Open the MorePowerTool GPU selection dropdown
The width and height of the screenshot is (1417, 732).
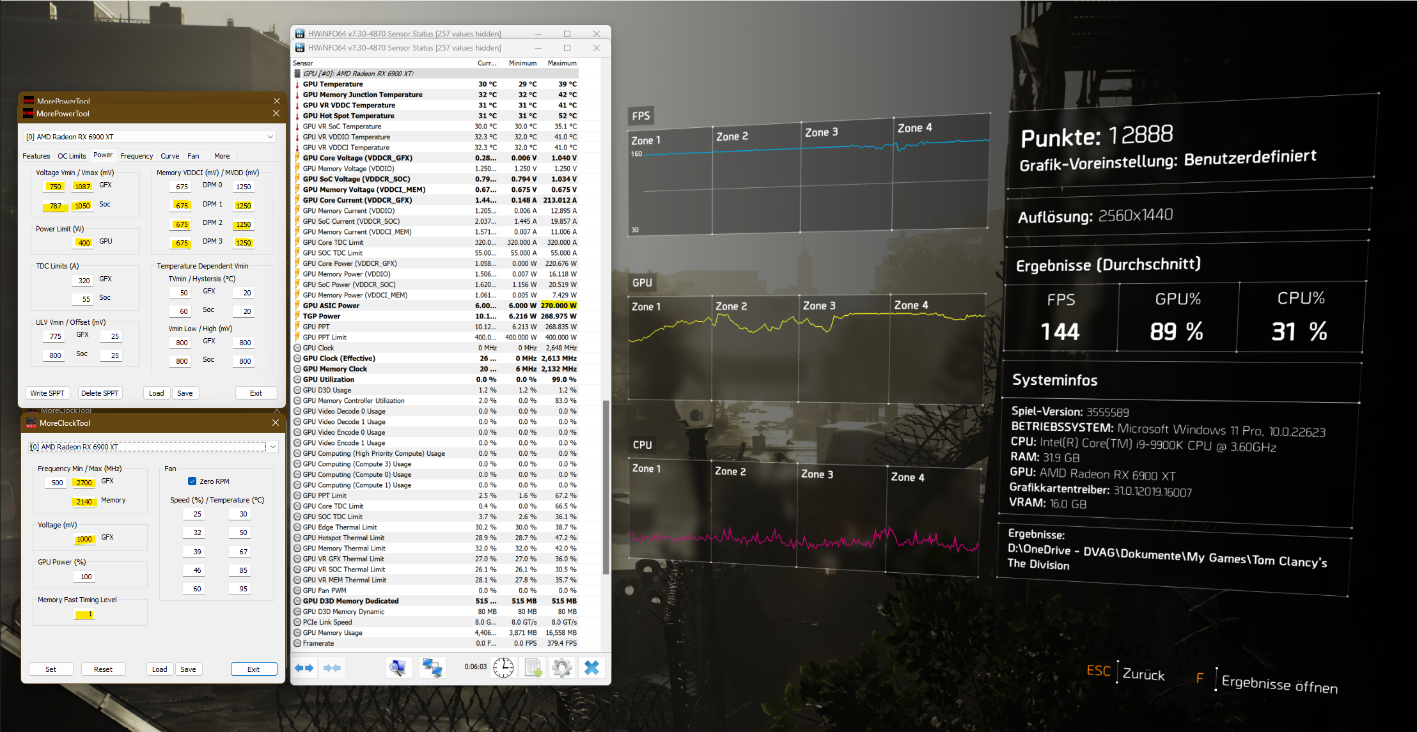pos(270,137)
